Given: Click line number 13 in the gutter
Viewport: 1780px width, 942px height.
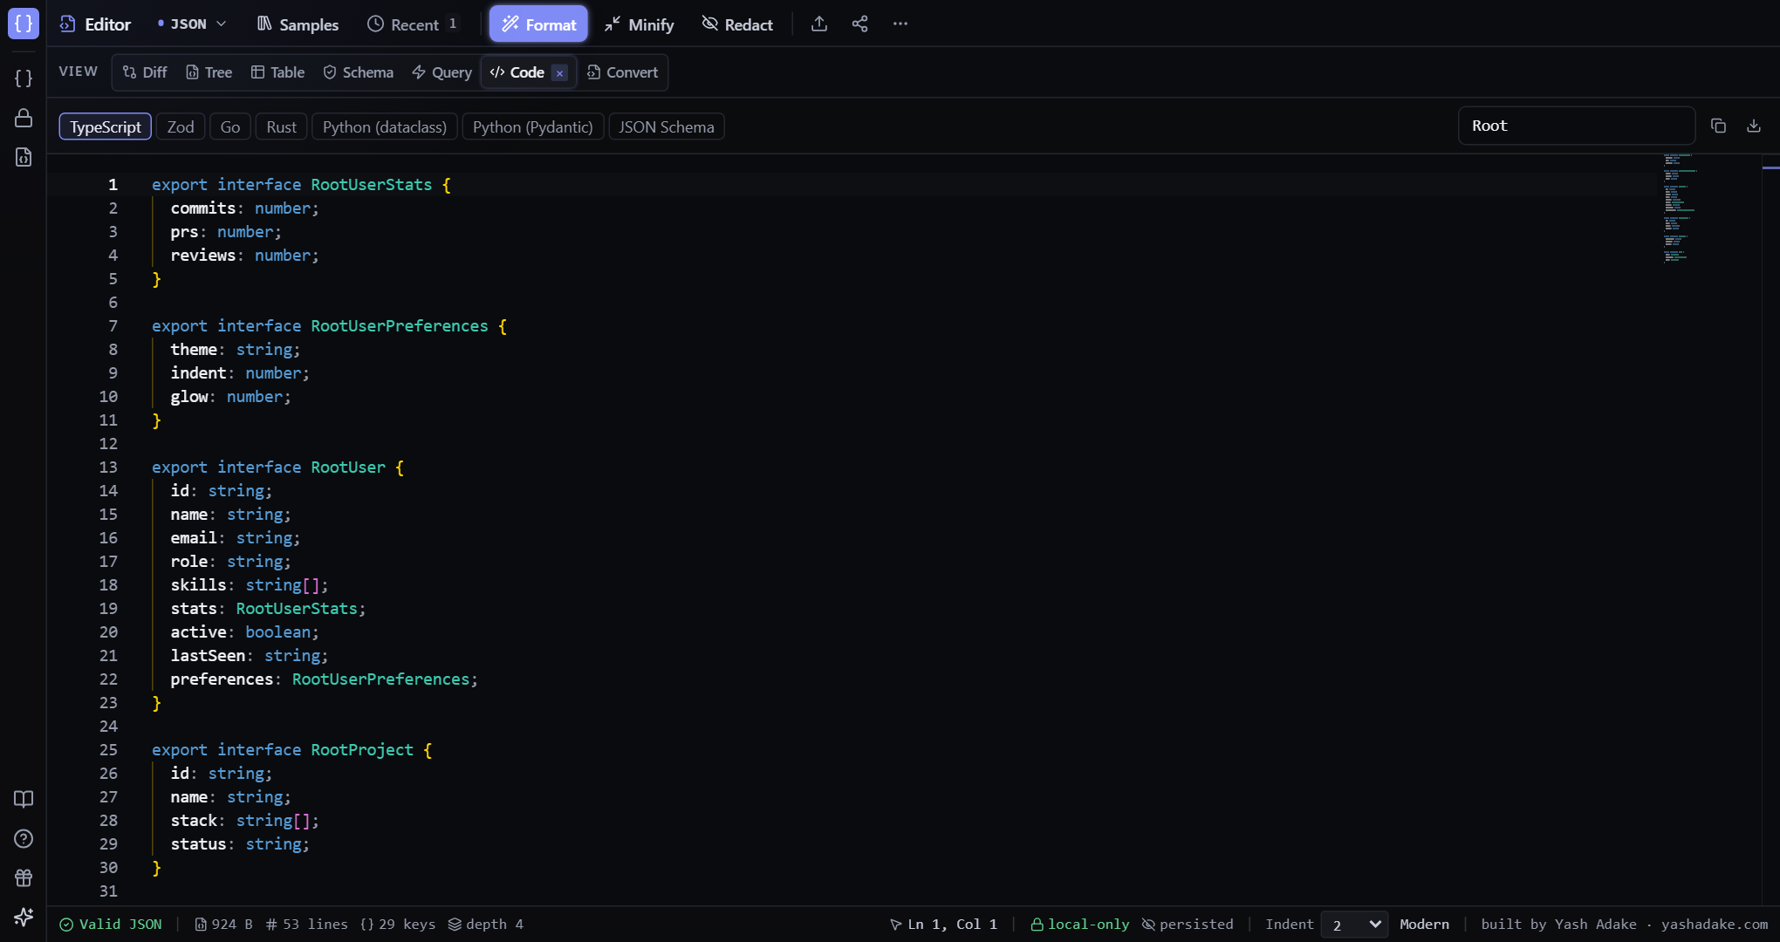Looking at the screenshot, I should [x=108, y=468].
